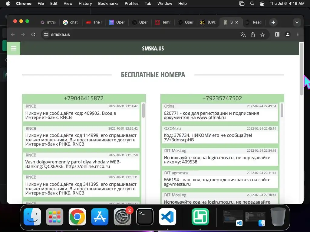Open Spotlight search in menu bar
This screenshot has height=232, width=310.
[252, 4]
